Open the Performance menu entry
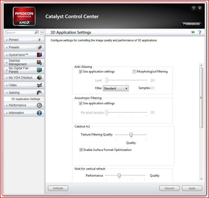The width and height of the screenshot is (209, 198). click(x=24, y=105)
